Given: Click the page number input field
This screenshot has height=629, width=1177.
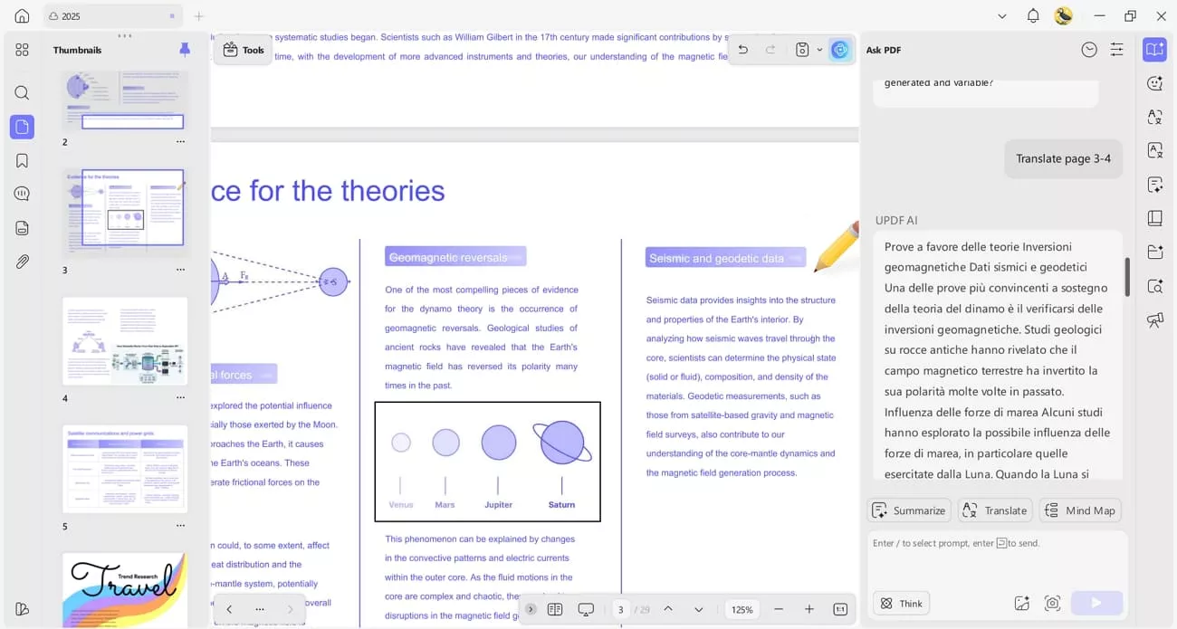Looking at the screenshot, I should pyautogui.click(x=621, y=609).
